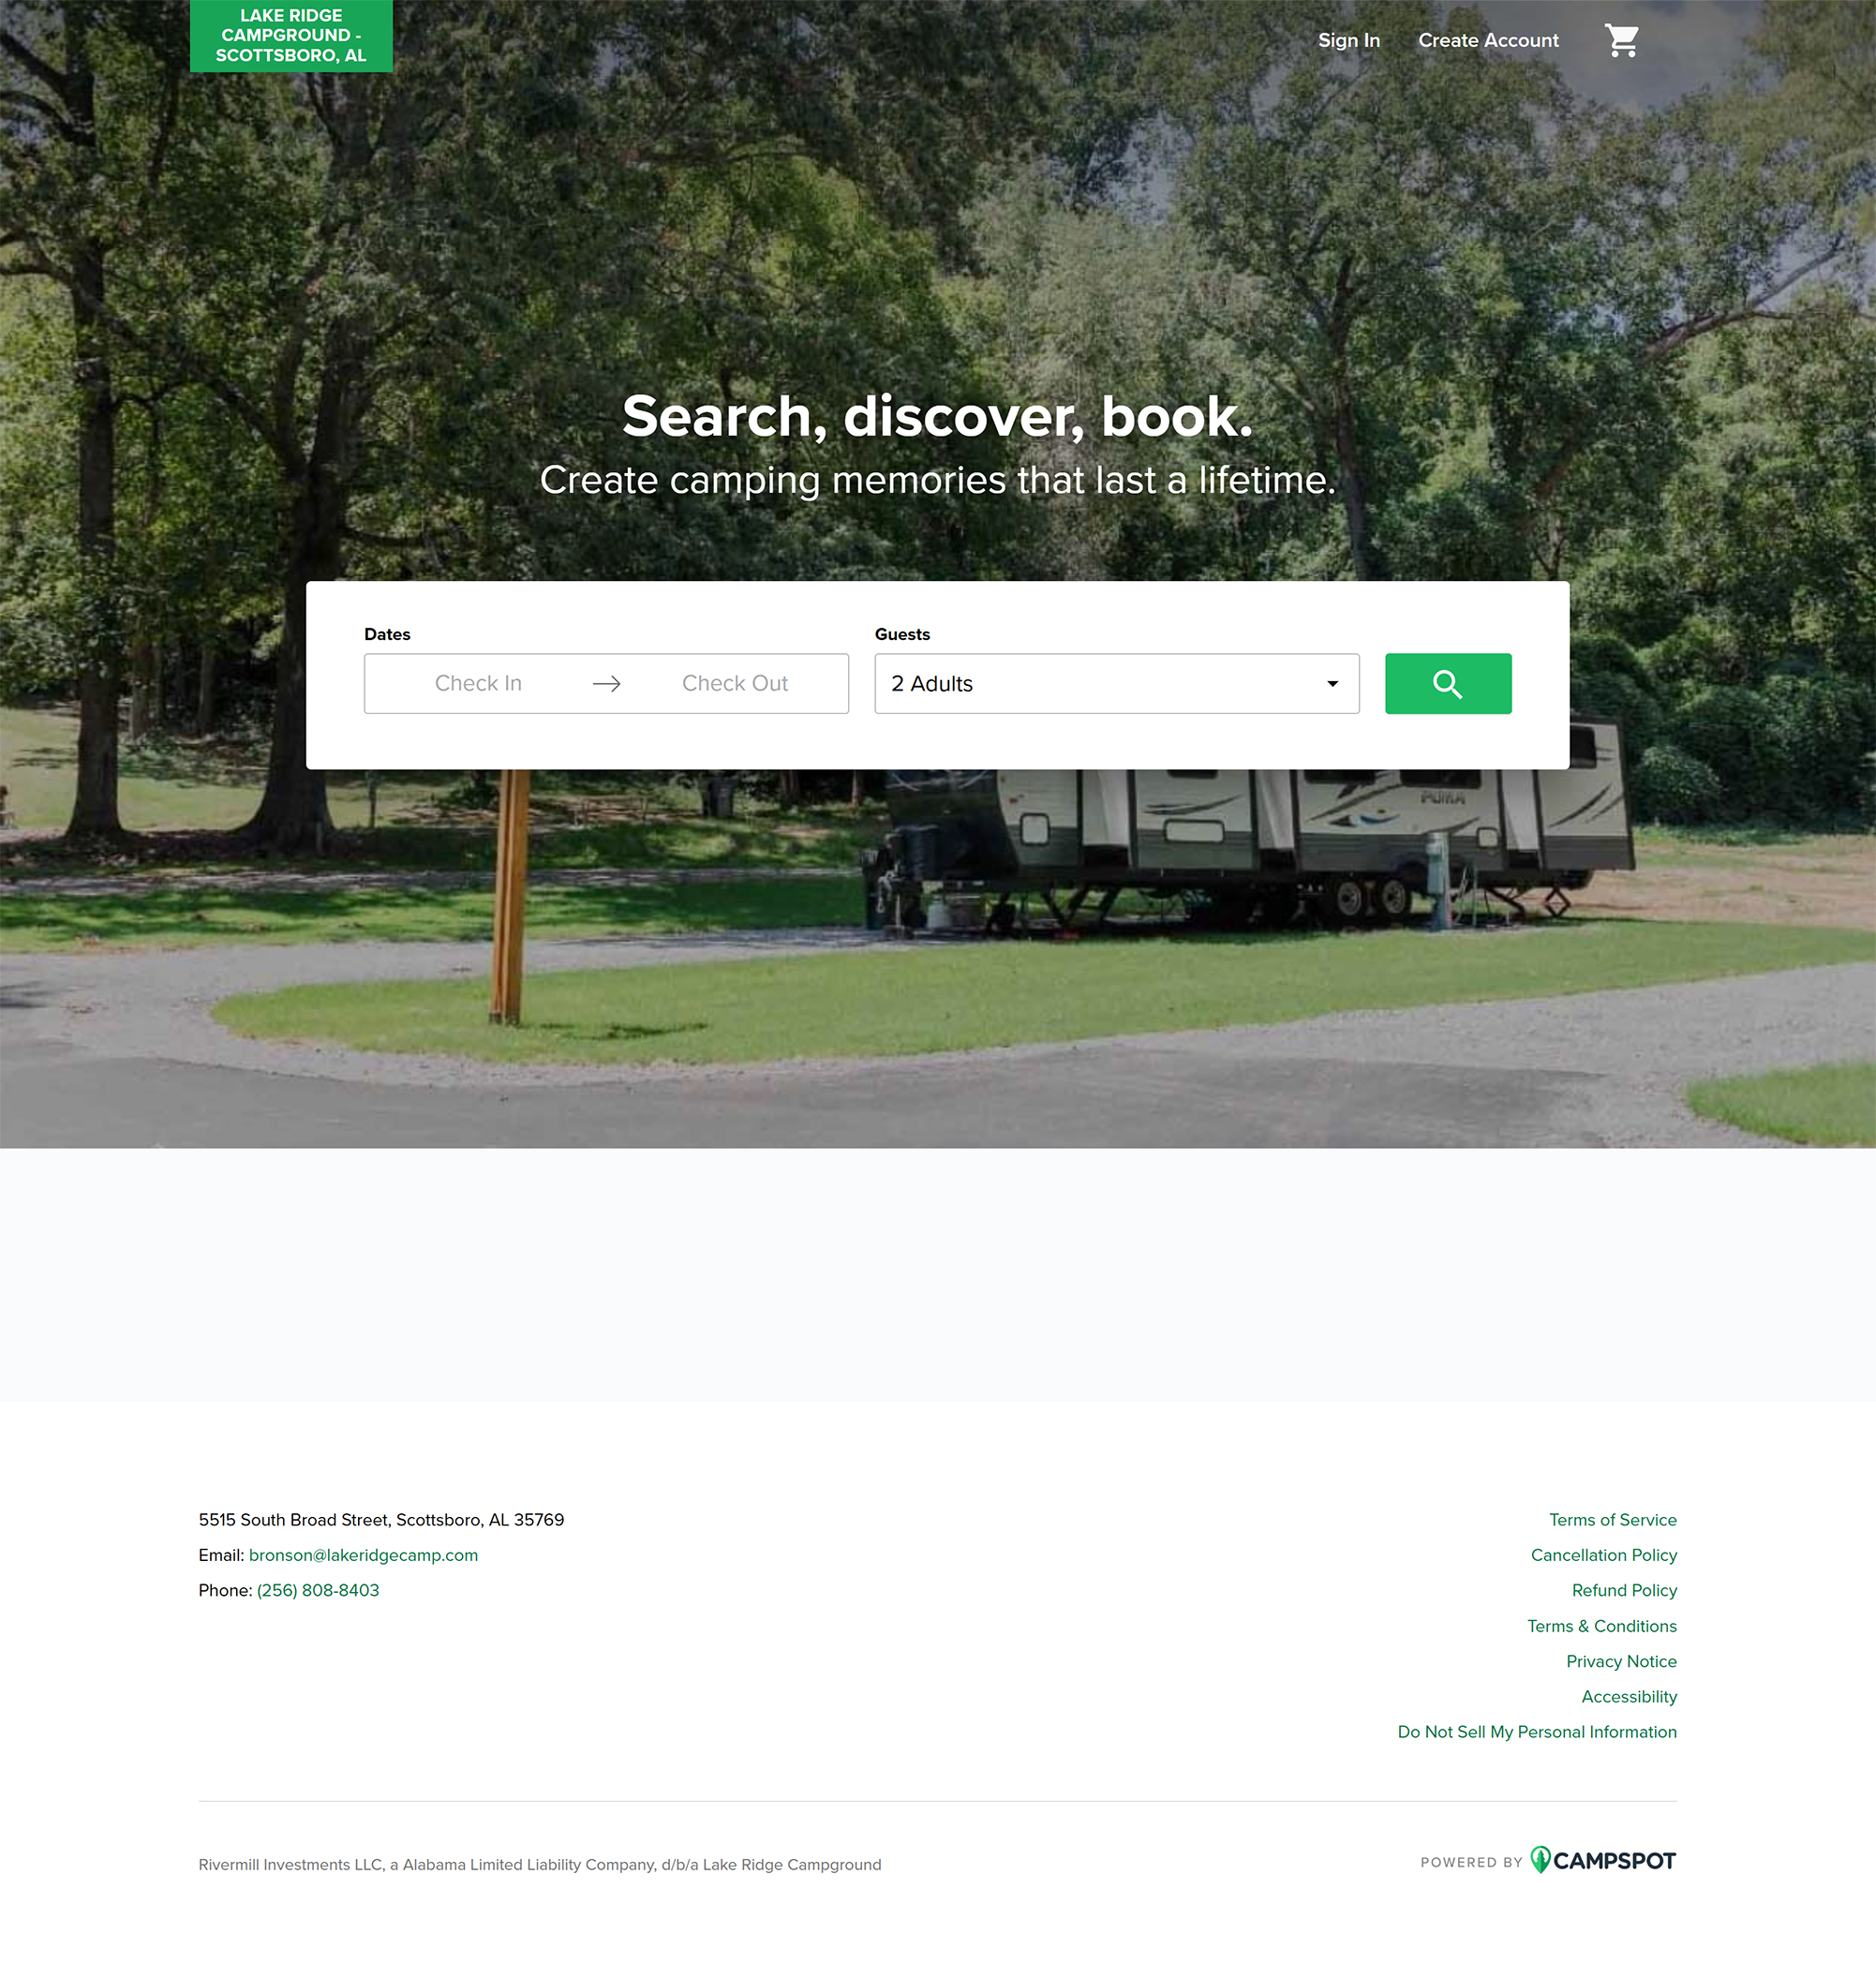The width and height of the screenshot is (1876, 1978).
Task: Click the Check In input field
Action: coord(478,684)
